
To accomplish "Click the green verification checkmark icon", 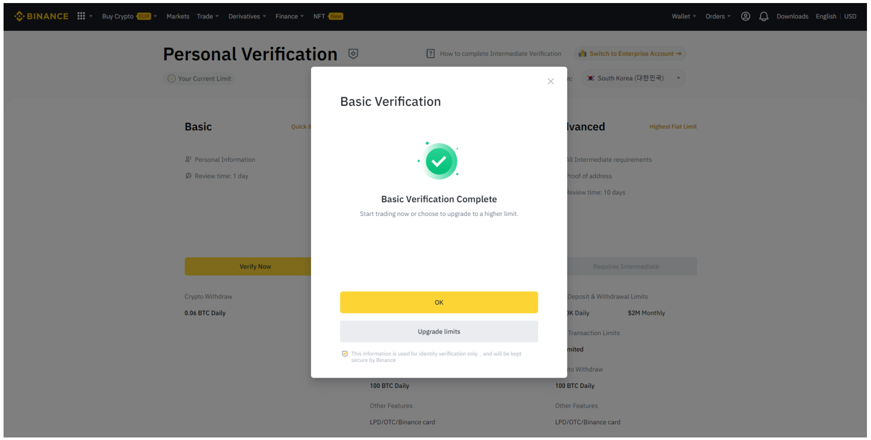I will 439,161.
